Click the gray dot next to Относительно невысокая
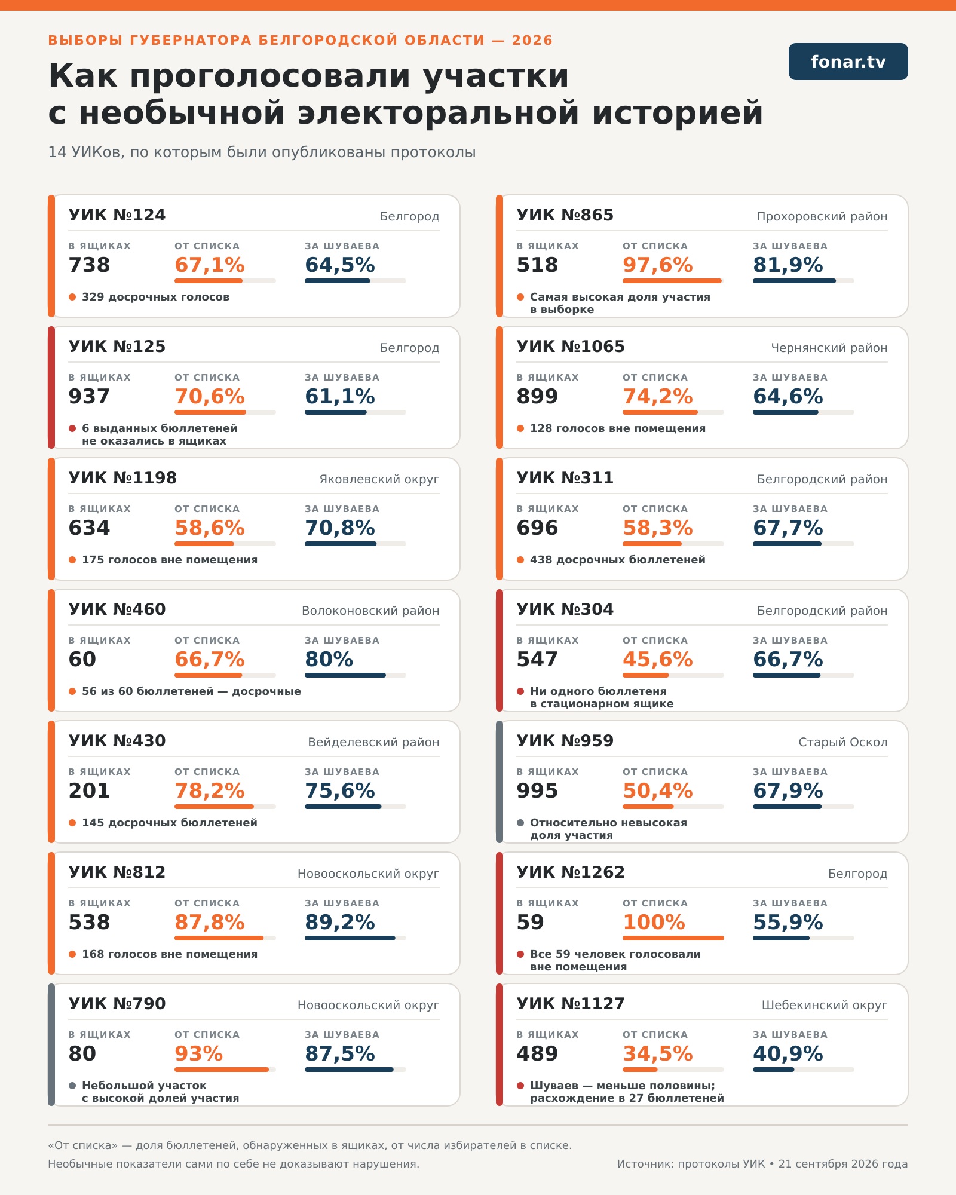 520,823
